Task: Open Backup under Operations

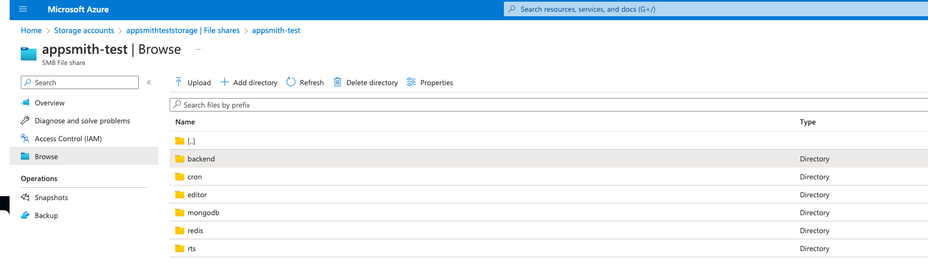Action: pos(46,216)
